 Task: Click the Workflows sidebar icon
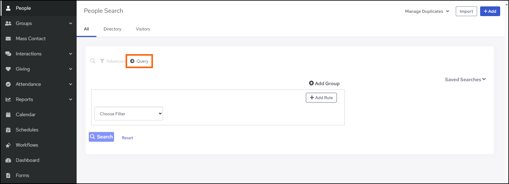coord(8,145)
